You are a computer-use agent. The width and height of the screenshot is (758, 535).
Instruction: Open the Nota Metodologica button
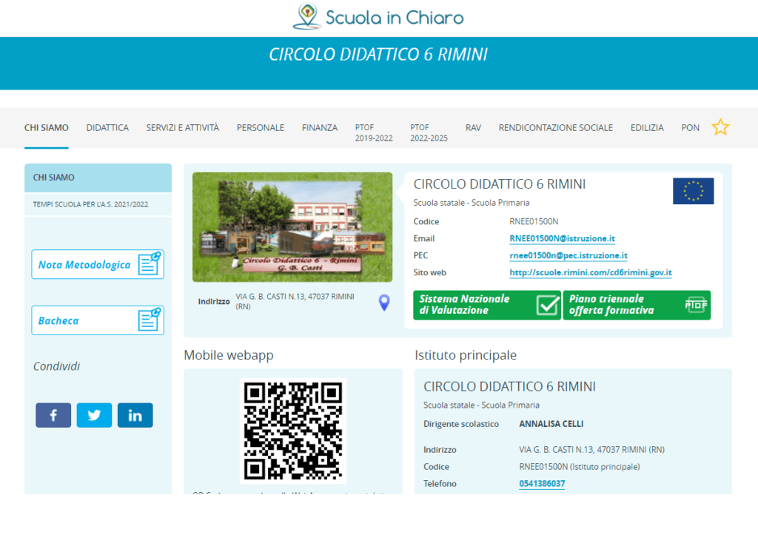pyautogui.click(x=98, y=264)
